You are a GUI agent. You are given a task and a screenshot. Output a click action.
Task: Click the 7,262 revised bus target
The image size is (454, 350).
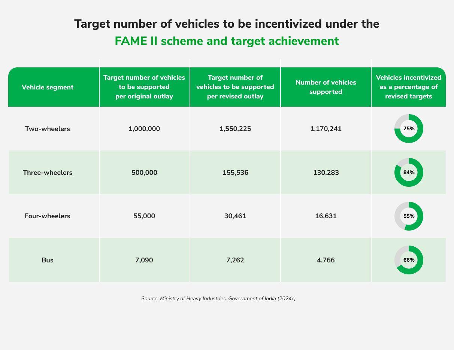tap(235, 260)
